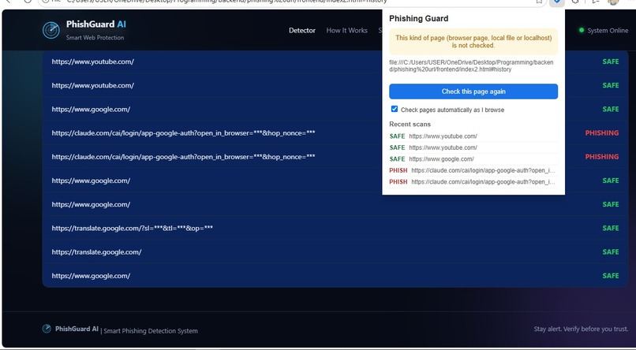Viewport: 636px width, 350px height.
Task: Click the translate.google.com/?sl=*** history row URL
Action: pyautogui.click(x=133, y=229)
